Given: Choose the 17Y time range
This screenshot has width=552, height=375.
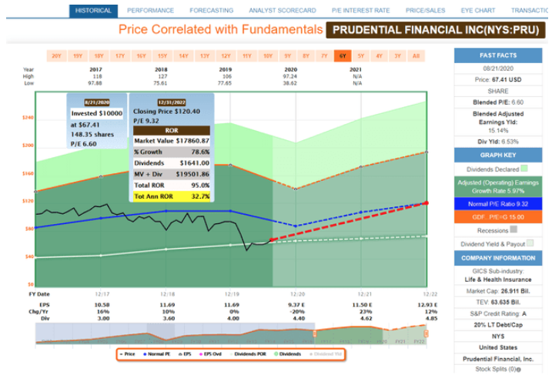Looking at the screenshot, I should pos(120,56).
